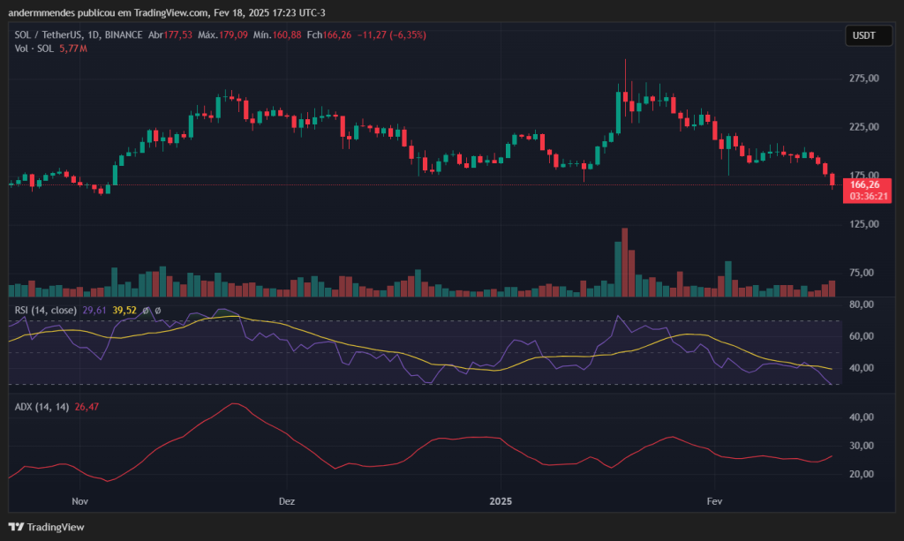Screen dimensions: 904x541
Task: Click the Abr 177,53 open value
Action: click(170, 35)
